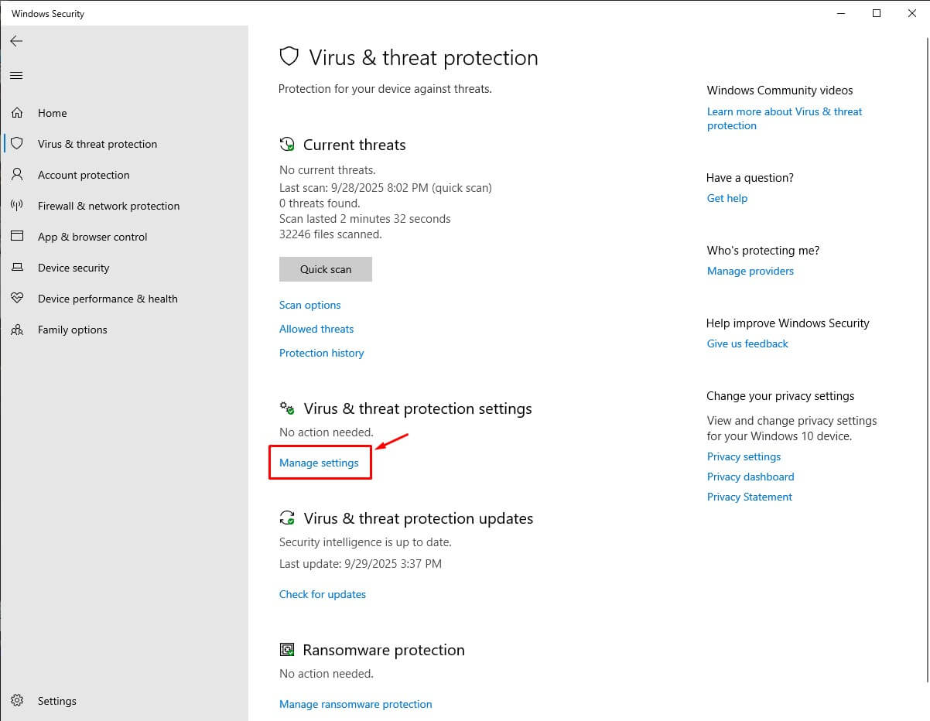Click the Settings gear icon
The image size is (930, 721).
click(x=17, y=701)
